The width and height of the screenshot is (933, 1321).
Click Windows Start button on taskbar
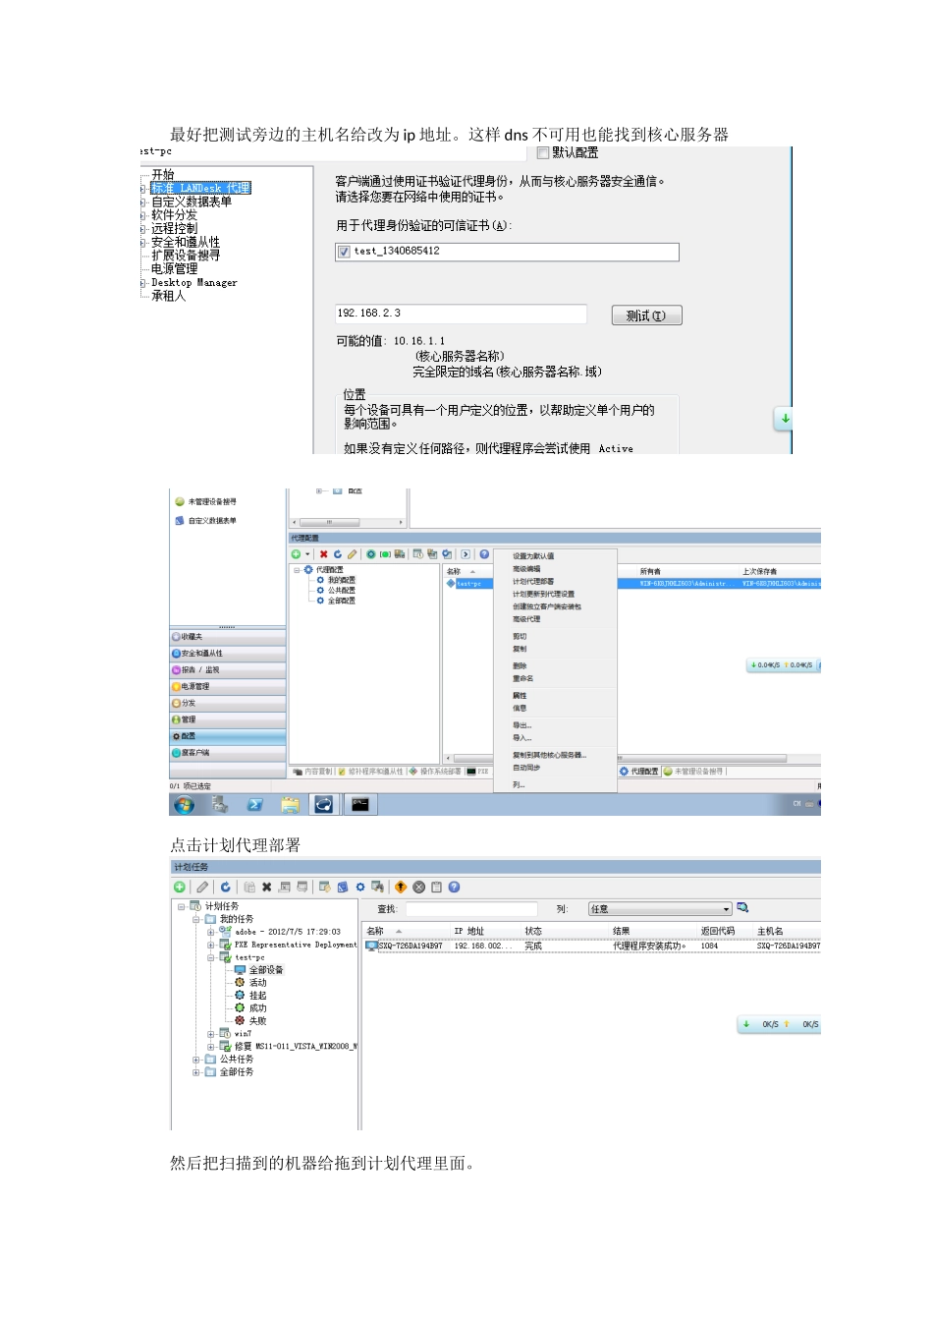click(184, 805)
